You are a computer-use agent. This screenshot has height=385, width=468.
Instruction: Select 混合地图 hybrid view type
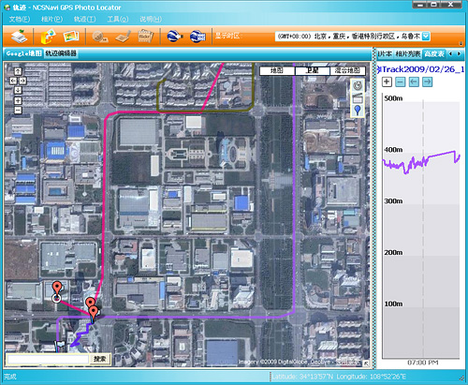point(347,70)
